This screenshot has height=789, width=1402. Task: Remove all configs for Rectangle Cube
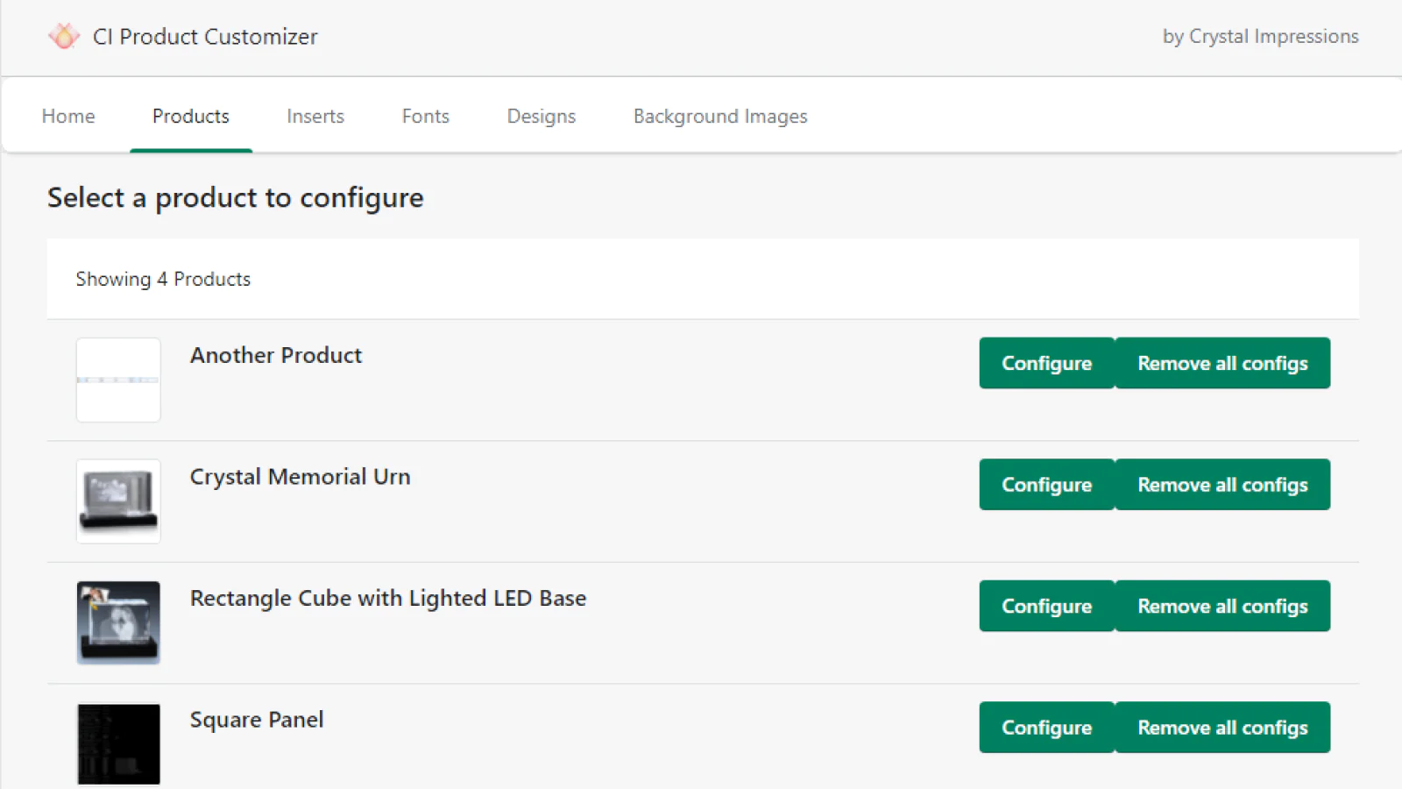[1222, 606]
